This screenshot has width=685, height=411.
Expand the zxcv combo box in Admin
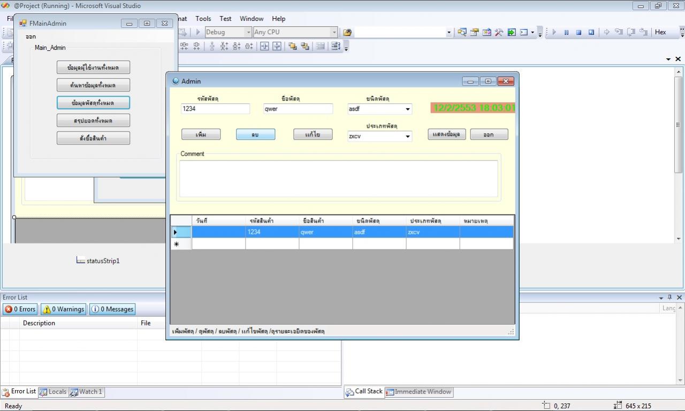[407, 136]
